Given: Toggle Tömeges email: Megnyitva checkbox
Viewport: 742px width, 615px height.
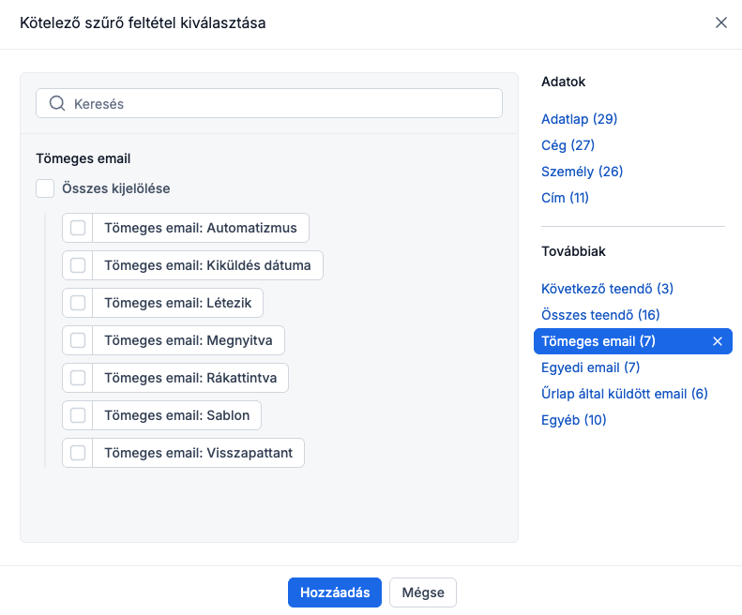Looking at the screenshot, I should (78, 340).
